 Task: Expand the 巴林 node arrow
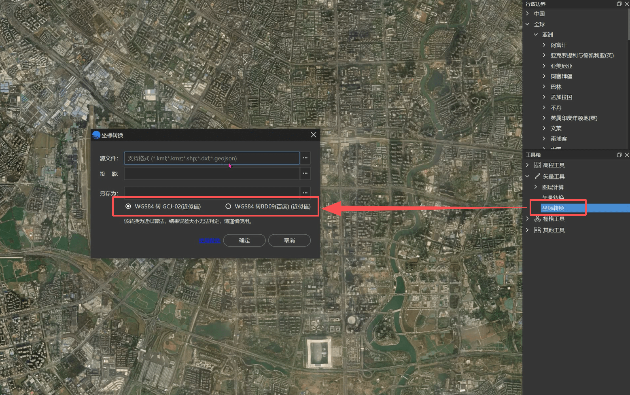pos(544,87)
